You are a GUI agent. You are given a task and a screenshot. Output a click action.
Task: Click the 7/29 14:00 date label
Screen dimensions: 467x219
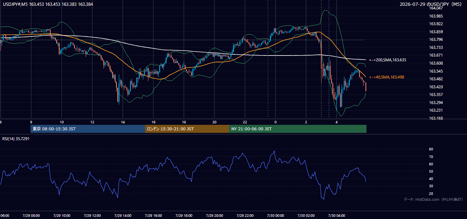123,216
